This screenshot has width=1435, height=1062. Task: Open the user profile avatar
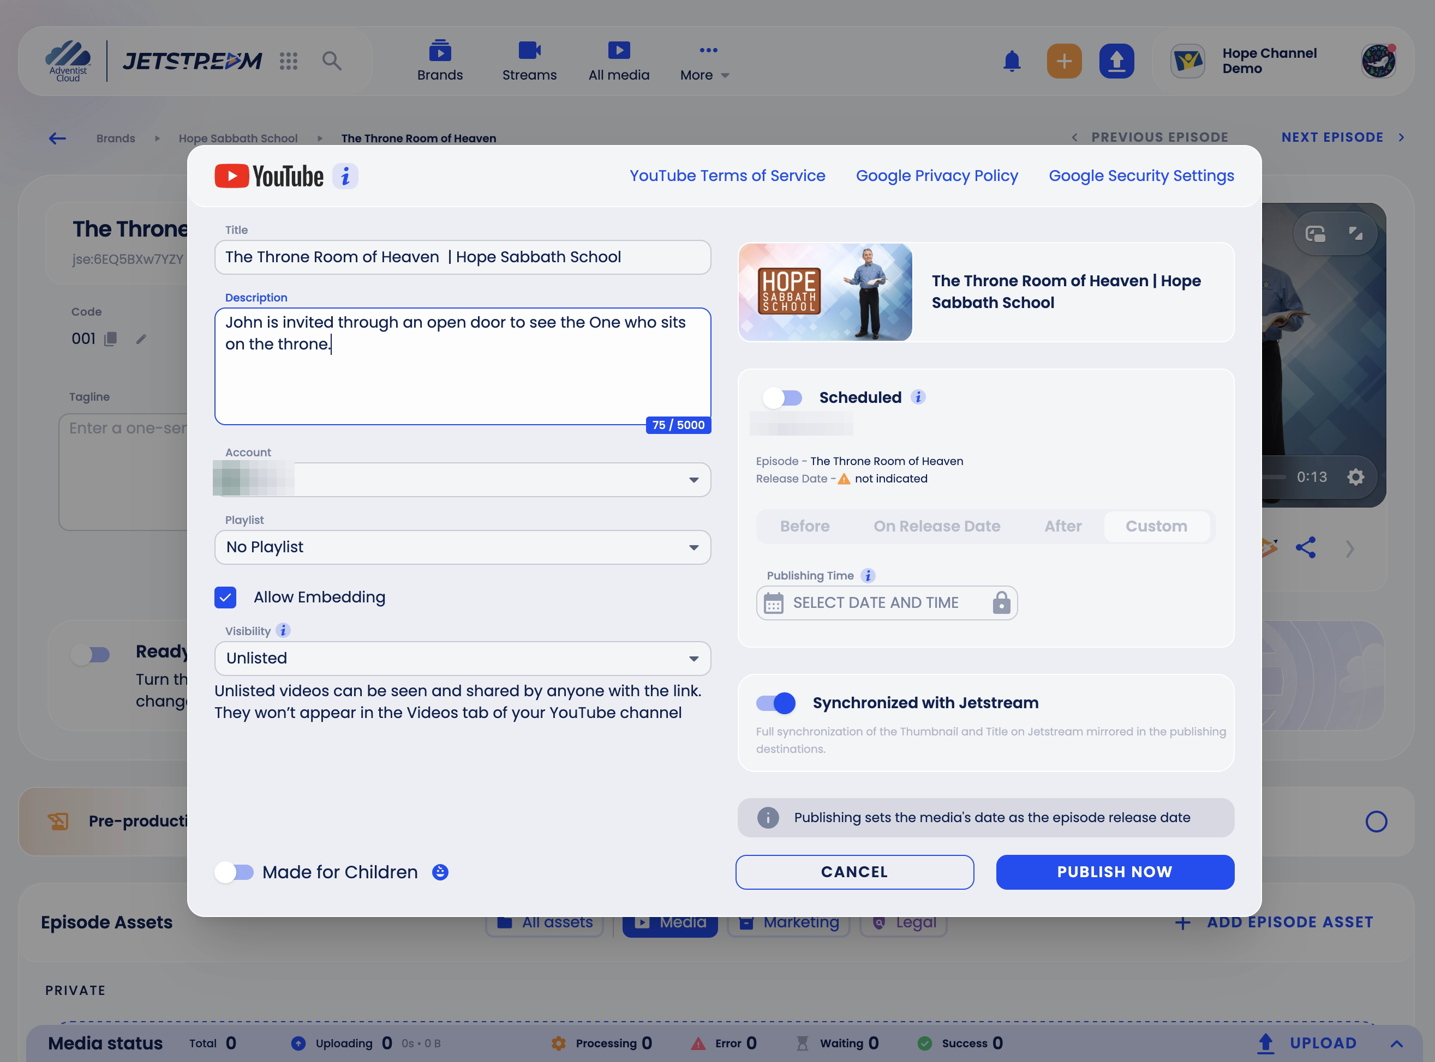1378,61
